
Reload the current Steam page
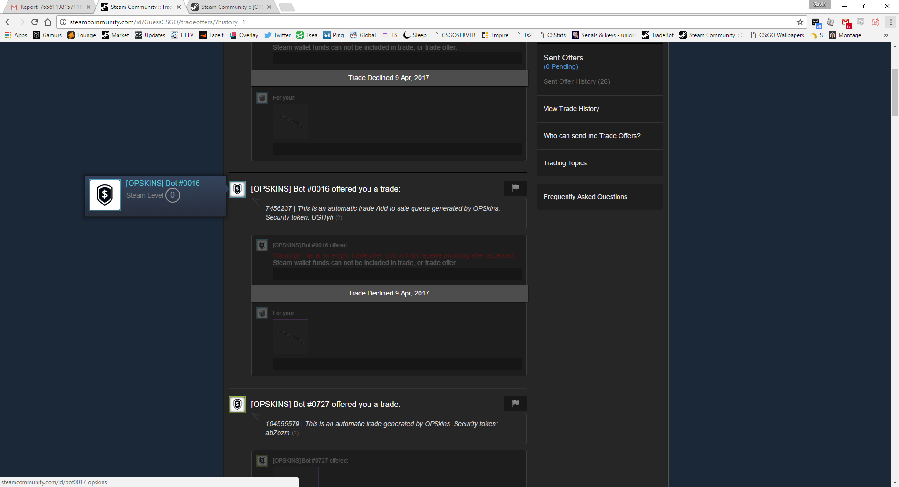point(35,22)
